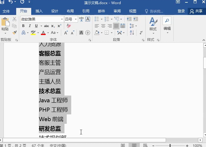Center align text
The image size is (206, 147).
103,26
